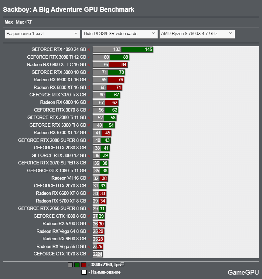Viewport: 262px width, 279px height.
Task: Remove GEFORCE RTX 3080 Ti 12 GB with red x
Action: 89,57
